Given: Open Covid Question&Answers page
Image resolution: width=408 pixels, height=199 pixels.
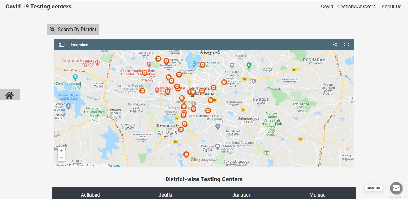Looking at the screenshot, I should [x=348, y=6].
